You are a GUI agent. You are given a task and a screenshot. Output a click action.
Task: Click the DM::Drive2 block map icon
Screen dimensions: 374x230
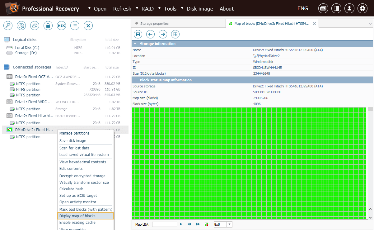[9, 130]
